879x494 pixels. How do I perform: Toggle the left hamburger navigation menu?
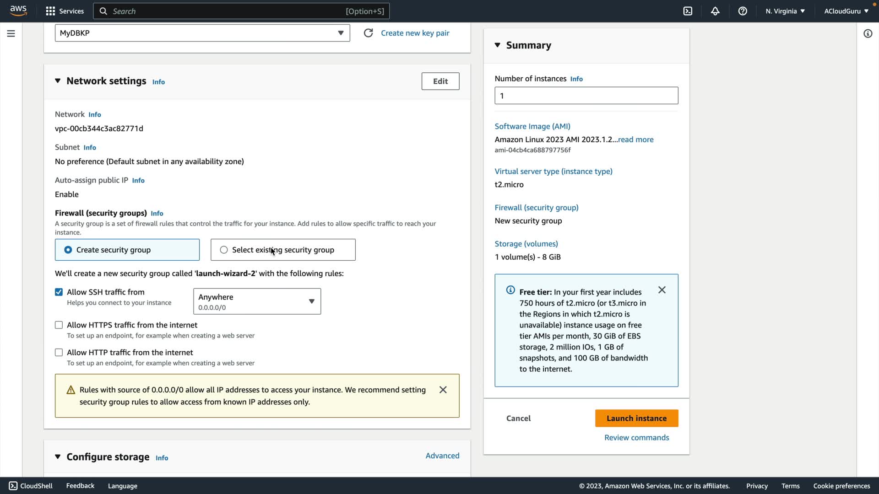[11, 33]
